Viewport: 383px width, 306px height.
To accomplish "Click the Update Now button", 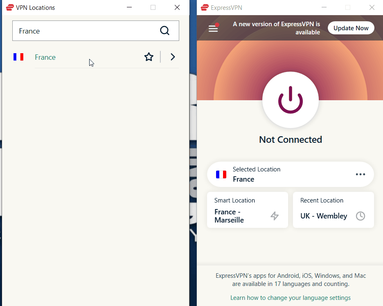I will point(351,28).
